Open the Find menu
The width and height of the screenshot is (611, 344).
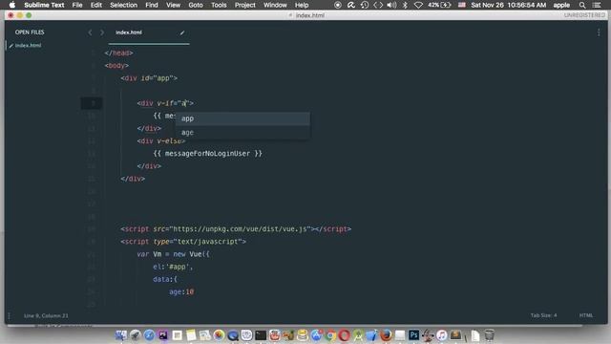[x=152, y=5]
